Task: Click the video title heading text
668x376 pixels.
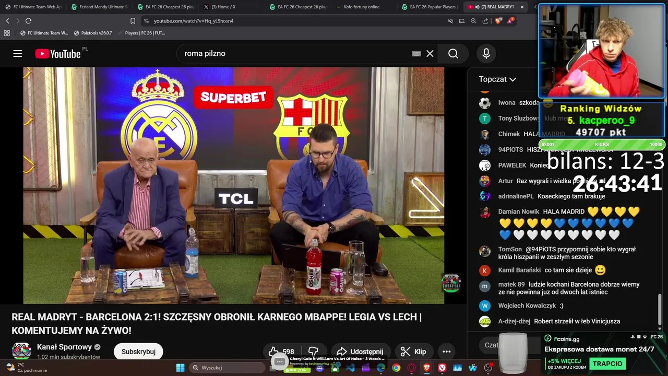Action: [217, 324]
